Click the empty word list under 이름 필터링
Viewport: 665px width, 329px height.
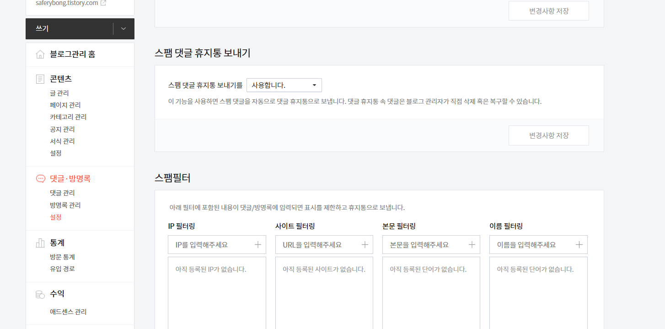click(538, 293)
